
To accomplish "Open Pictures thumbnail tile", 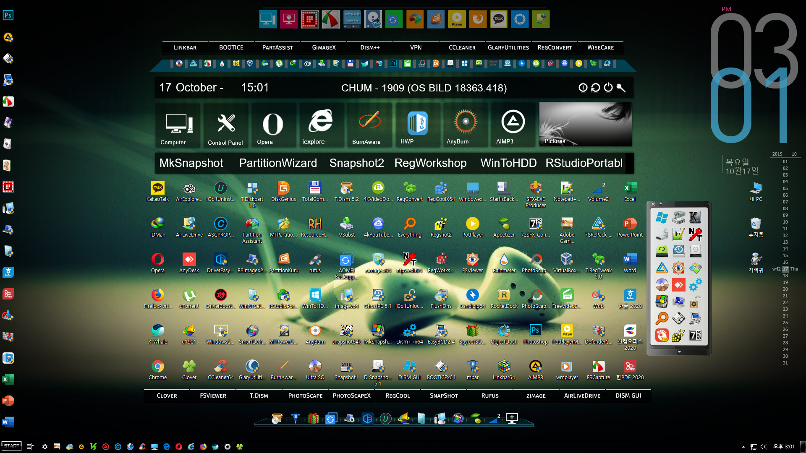I will (x=585, y=125).
